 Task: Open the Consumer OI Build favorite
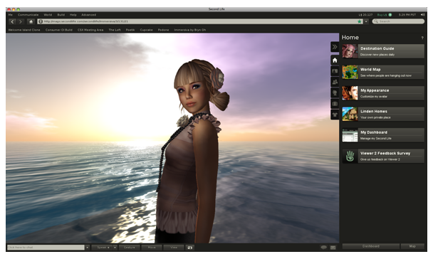(59, 30)
